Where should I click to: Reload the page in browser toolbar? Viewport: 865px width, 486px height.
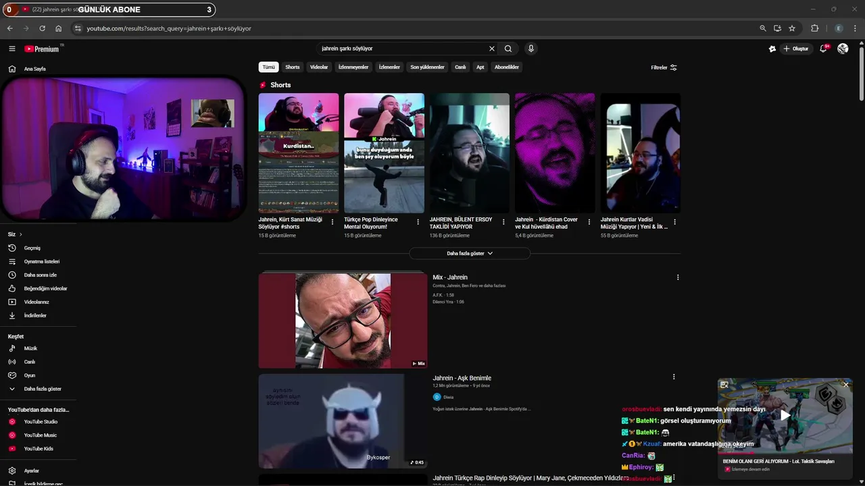42,28
